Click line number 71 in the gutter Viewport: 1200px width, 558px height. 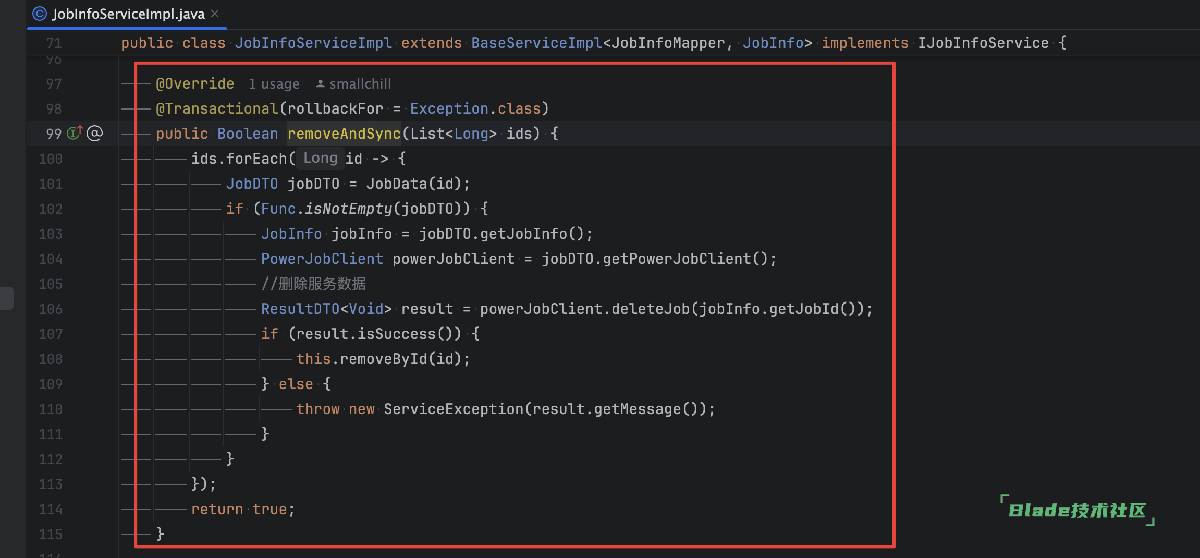pyautogui.click(x=54, y=43)
